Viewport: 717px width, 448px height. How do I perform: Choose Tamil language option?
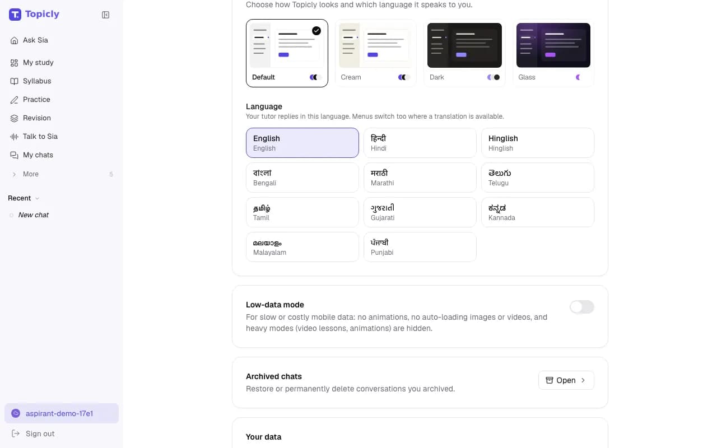point(302,212)
